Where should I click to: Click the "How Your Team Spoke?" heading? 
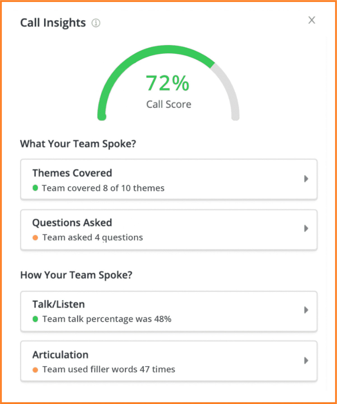(76, 275)
